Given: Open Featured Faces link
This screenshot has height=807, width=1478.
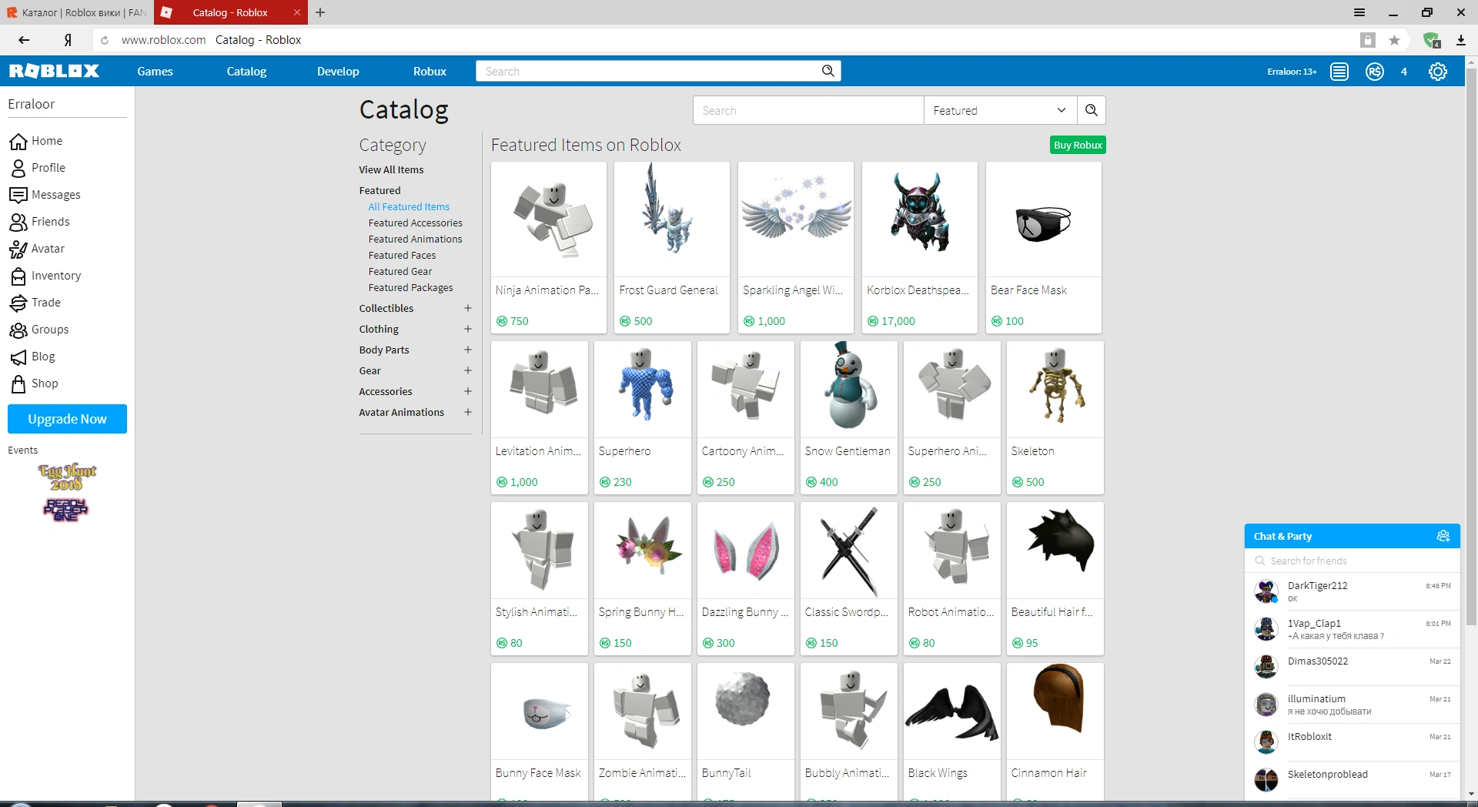Looking at the screenshot, I should pos(402,255).
